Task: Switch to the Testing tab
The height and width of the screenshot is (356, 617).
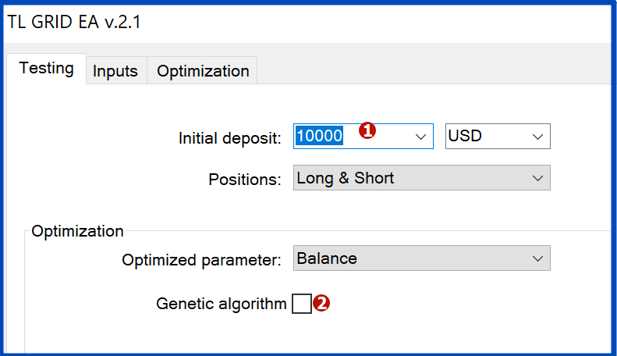Action: pyautogui.click(x=46, y=68)
